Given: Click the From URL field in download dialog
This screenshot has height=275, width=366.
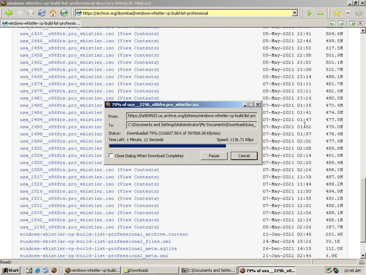Looking at the screenshot, I should 192,116.
